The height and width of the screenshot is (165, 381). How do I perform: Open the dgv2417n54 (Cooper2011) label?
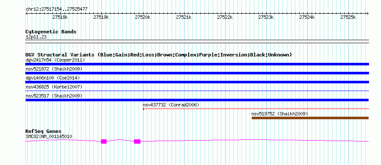pos(55,60)
